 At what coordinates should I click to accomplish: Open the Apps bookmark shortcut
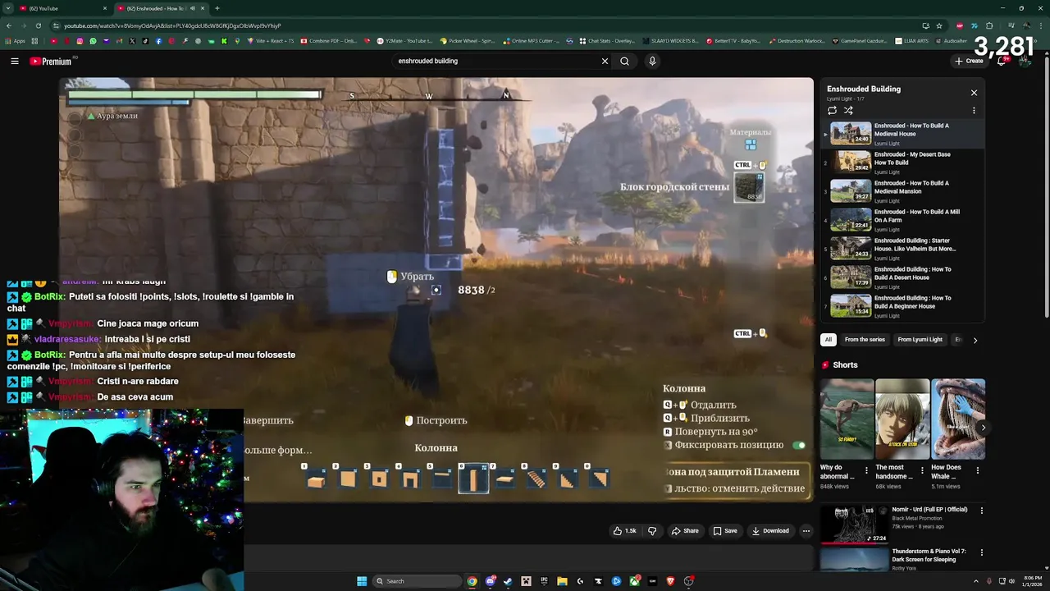16,40
